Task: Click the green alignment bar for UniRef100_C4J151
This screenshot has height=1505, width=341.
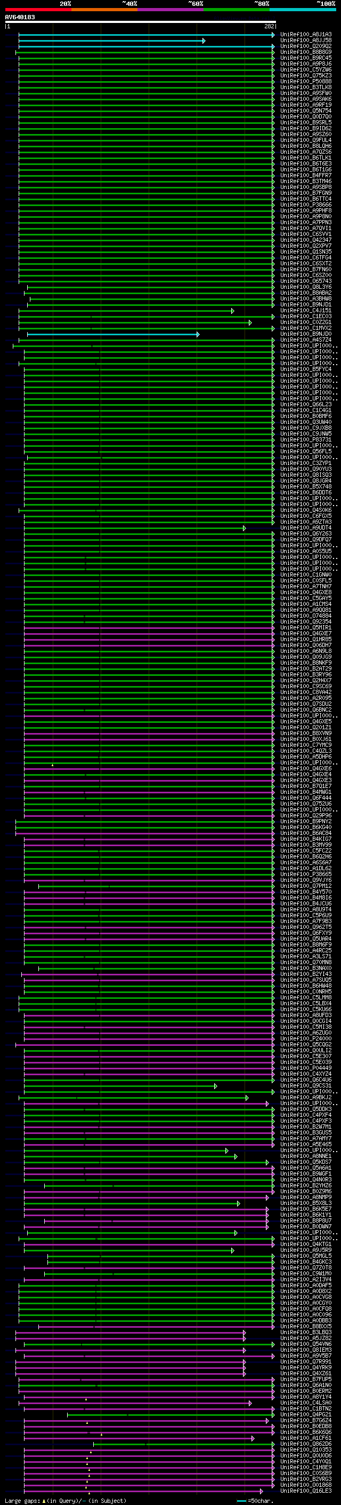Action: pos(126,311)
